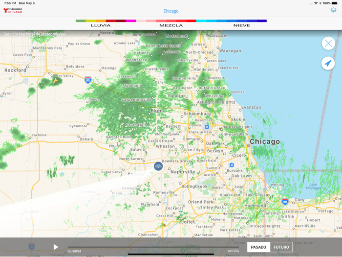This screenshot has height=257, width=342.
Task: Click the Chicago title
Action: (171, 11)
